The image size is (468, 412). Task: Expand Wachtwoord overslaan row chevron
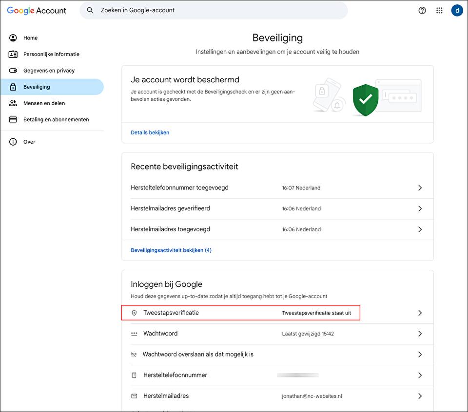(x=420, y=355)
